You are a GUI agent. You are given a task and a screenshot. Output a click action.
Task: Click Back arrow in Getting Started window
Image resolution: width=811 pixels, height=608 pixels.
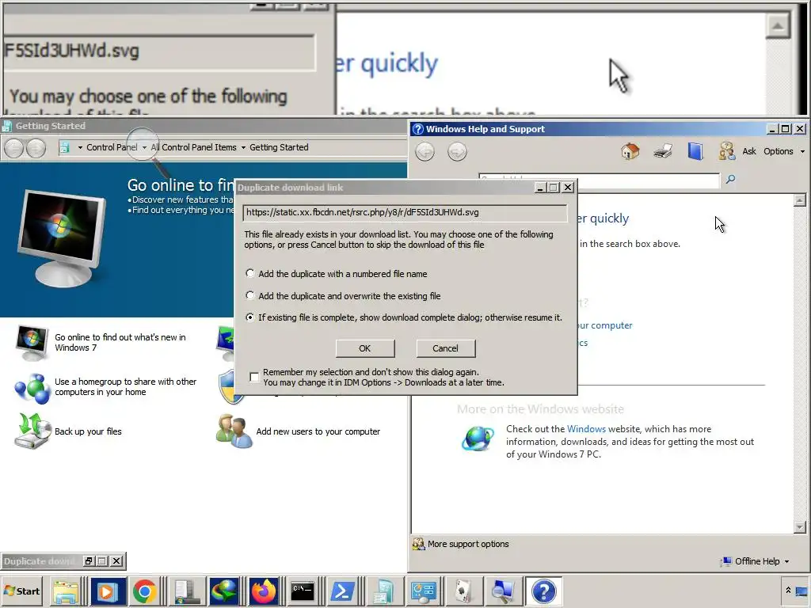[x=14, y=148]
